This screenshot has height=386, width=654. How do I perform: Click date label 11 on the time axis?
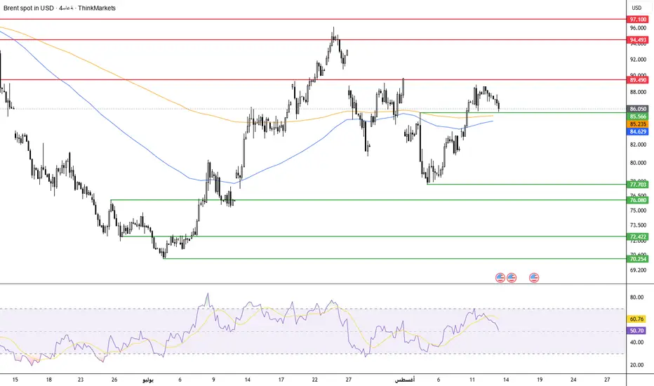(x=472, y=380)
